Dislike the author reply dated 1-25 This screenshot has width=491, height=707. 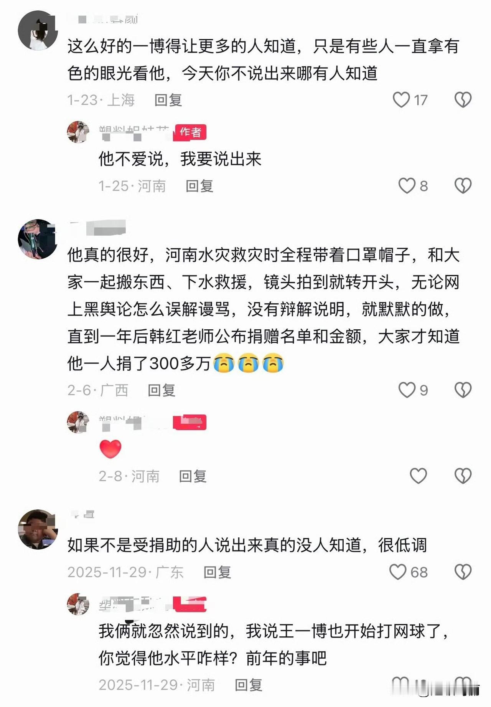click(x=463, y=186)
